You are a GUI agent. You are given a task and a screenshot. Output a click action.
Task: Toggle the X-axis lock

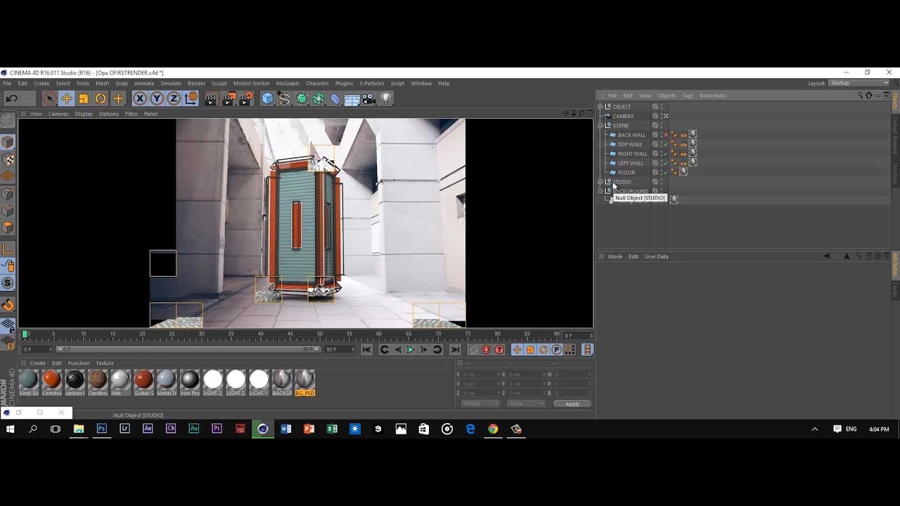click(140, 99)
